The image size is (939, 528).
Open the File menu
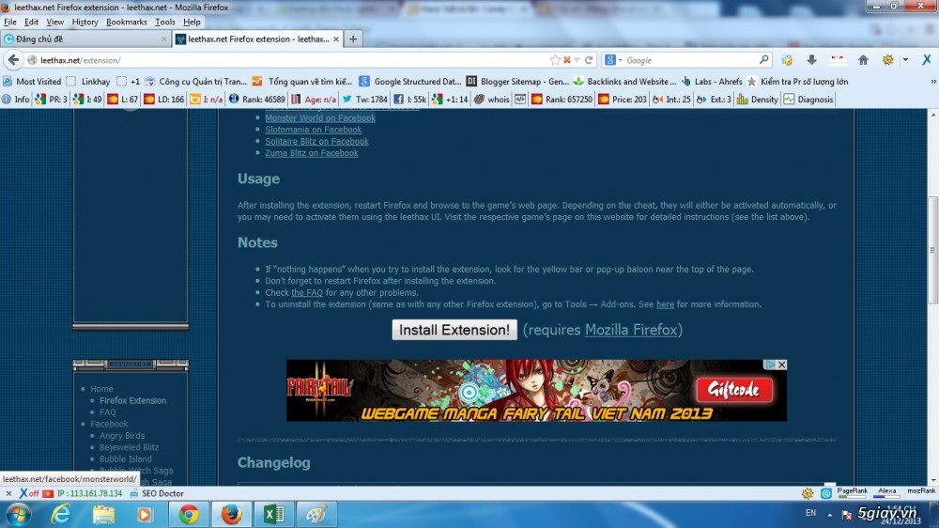[x=10, y=22]
